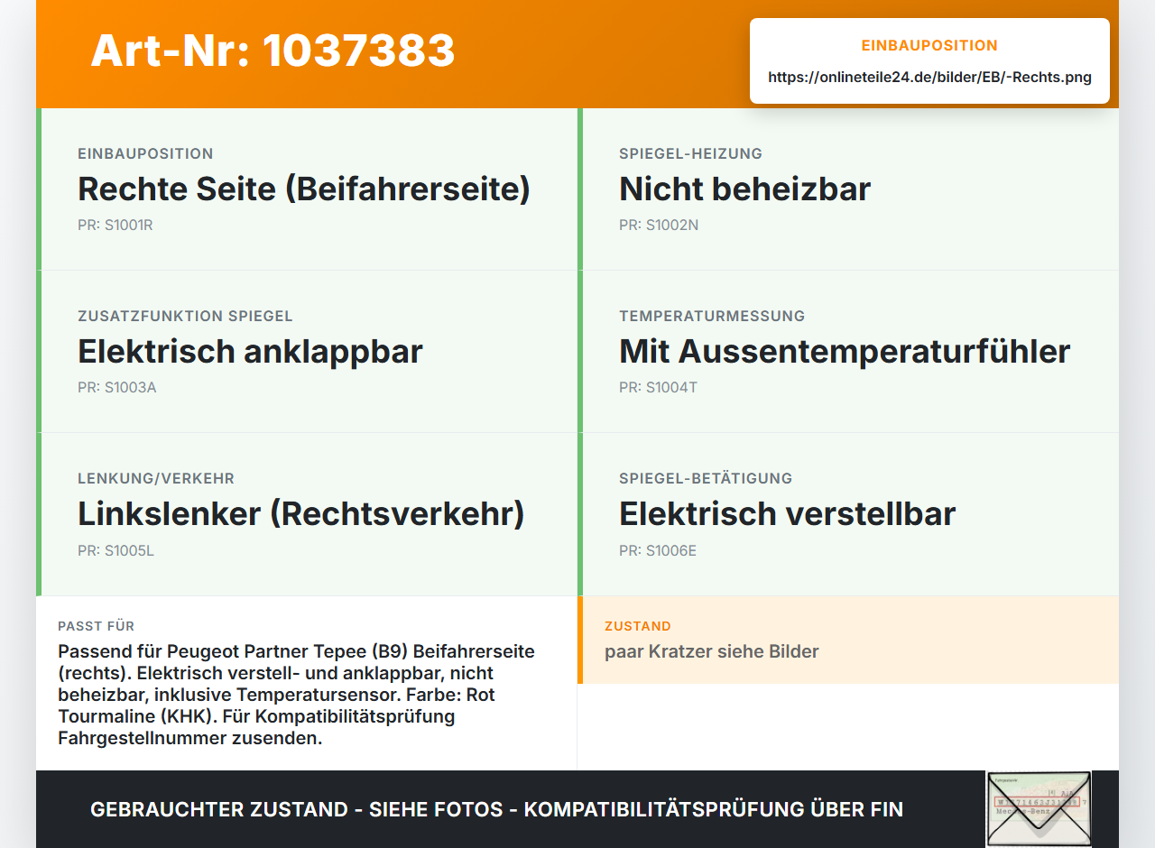
Task: Click the Peugeot Partner Tepee description paragraph
Action: point(297,695)
